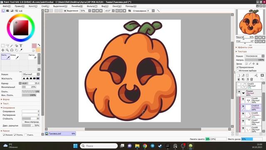Open Google Chrome from the taskbar
266x150 pixels.
tap(145, 146)
